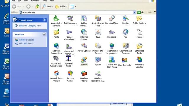Open Security Center icon
The image size is (189, 106).
click(x=70, y=73)
